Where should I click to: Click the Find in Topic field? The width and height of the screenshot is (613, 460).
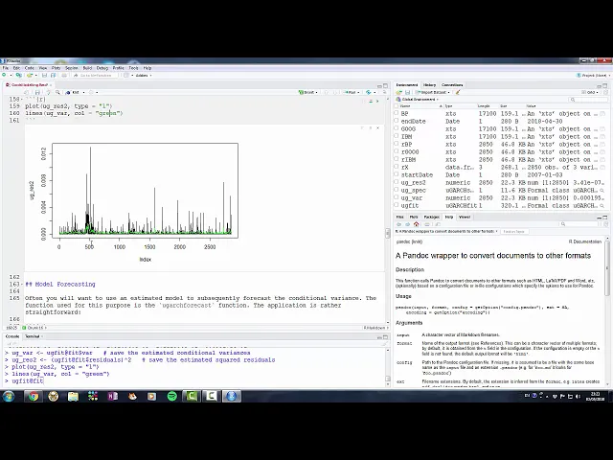tap(514, 232)
